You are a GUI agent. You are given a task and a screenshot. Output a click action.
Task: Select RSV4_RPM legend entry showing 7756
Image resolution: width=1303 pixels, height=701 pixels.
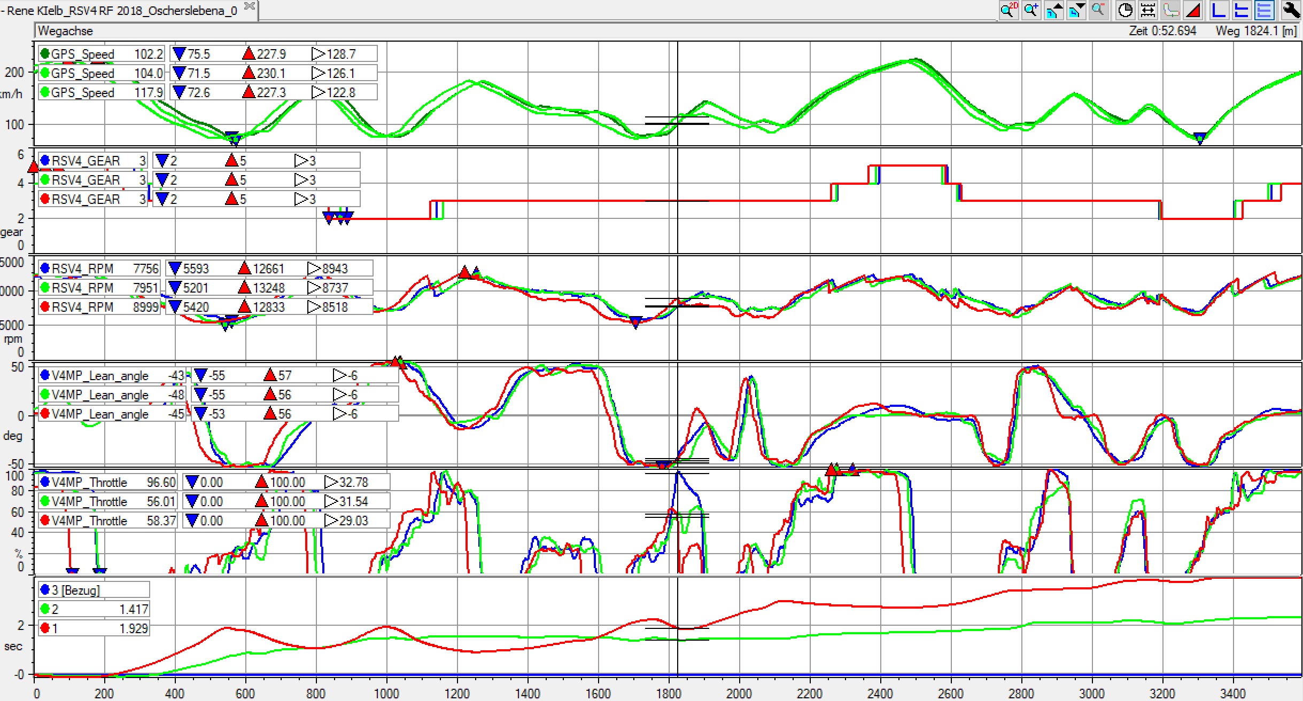99,269
